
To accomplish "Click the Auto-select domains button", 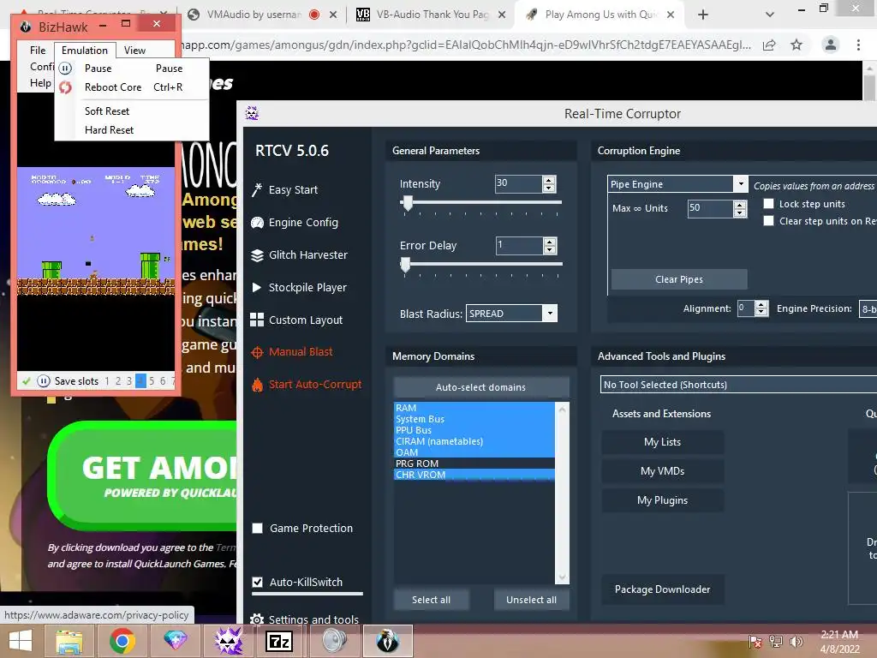I will pyautogui.click(x=481, y=387).
